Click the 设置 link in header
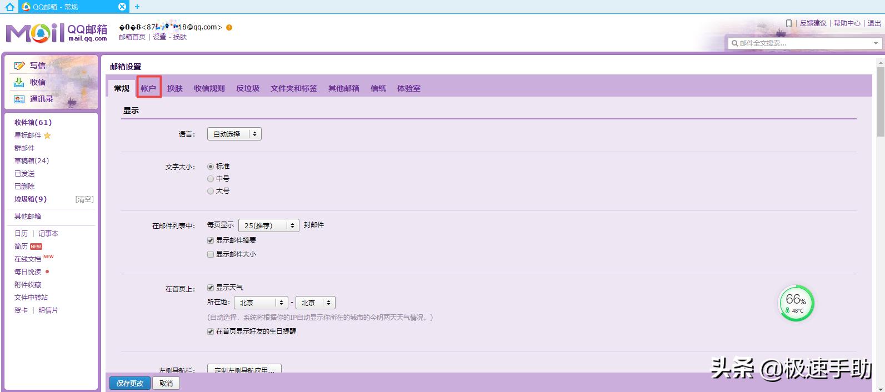 [x=159, y=37]
